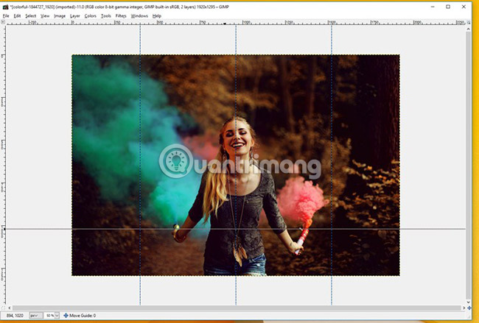The image size is (479, 323).
Task: Toggle zoom-on-resize icon at top-right of canvas
Action: click(x=469, y=22)
